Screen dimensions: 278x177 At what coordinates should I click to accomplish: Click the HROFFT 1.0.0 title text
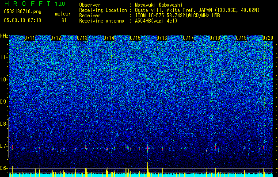point(34,4)
